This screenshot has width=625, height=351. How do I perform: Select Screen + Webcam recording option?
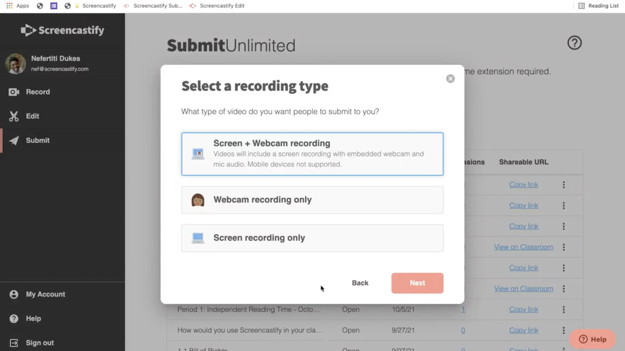312,154
